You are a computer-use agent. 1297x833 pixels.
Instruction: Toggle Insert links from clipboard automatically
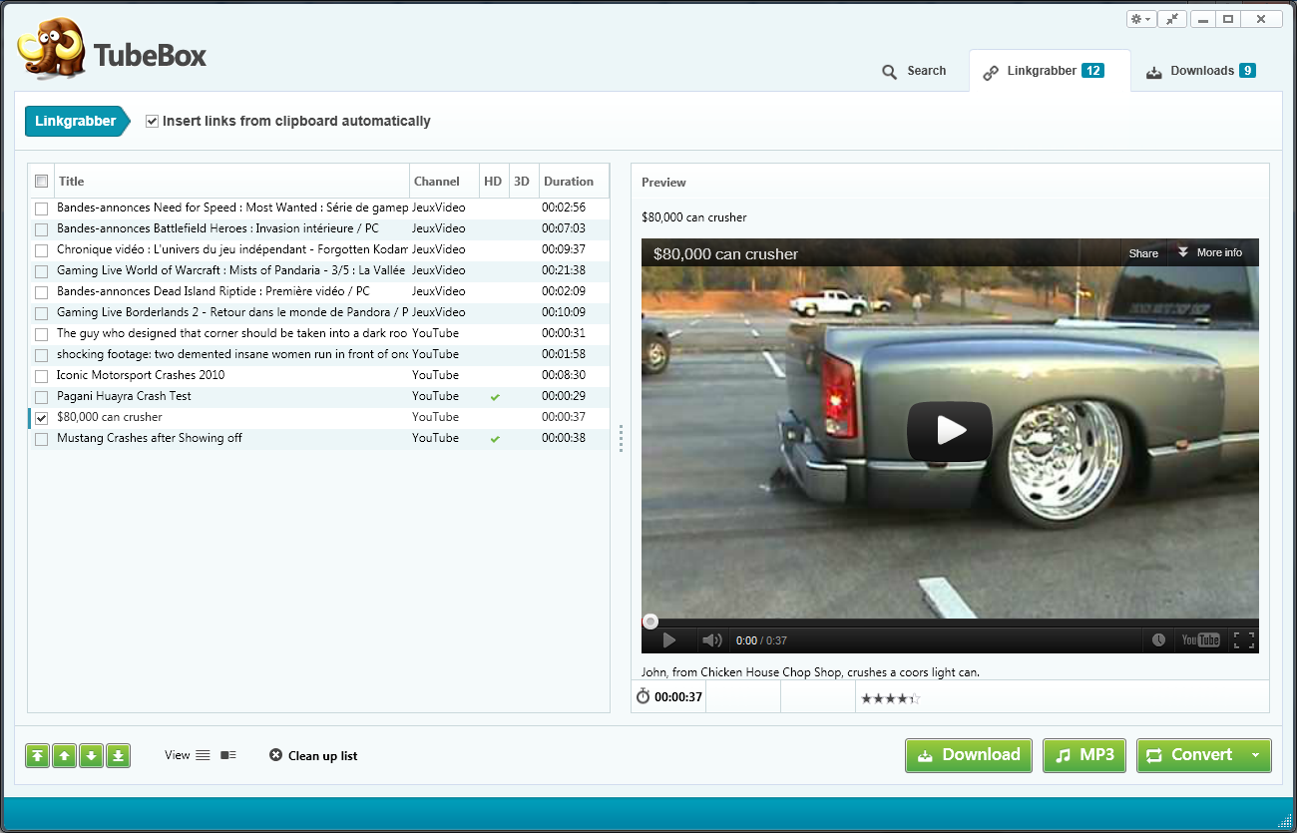(153, 121)
